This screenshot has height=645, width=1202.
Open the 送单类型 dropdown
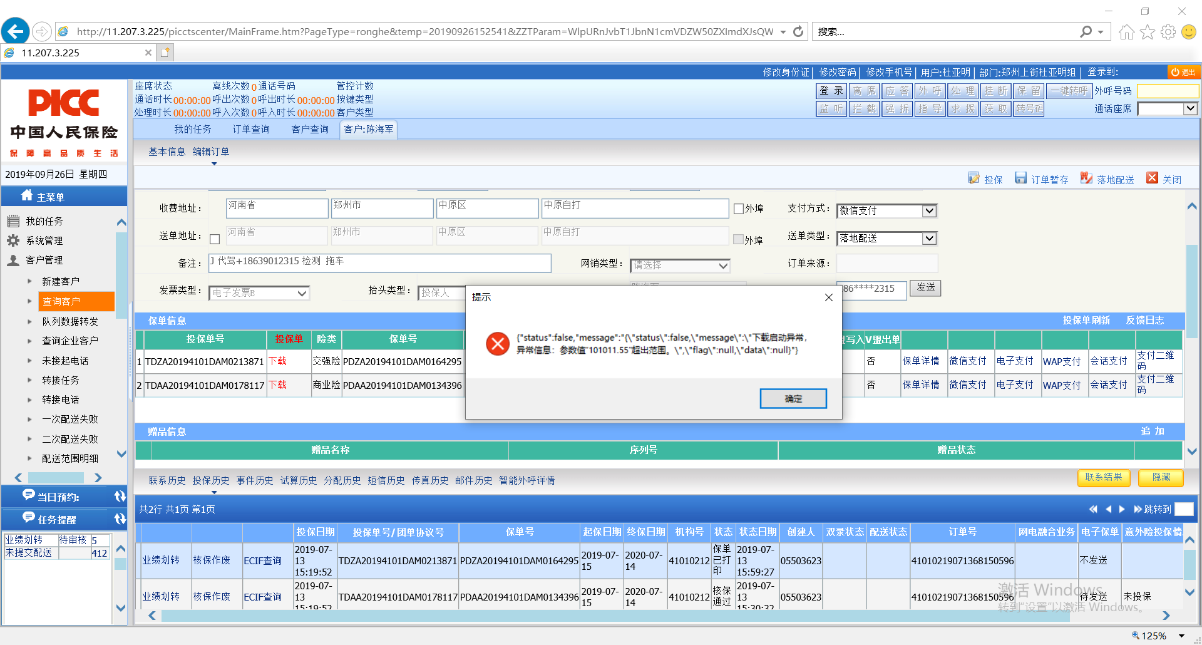(929, 239)
